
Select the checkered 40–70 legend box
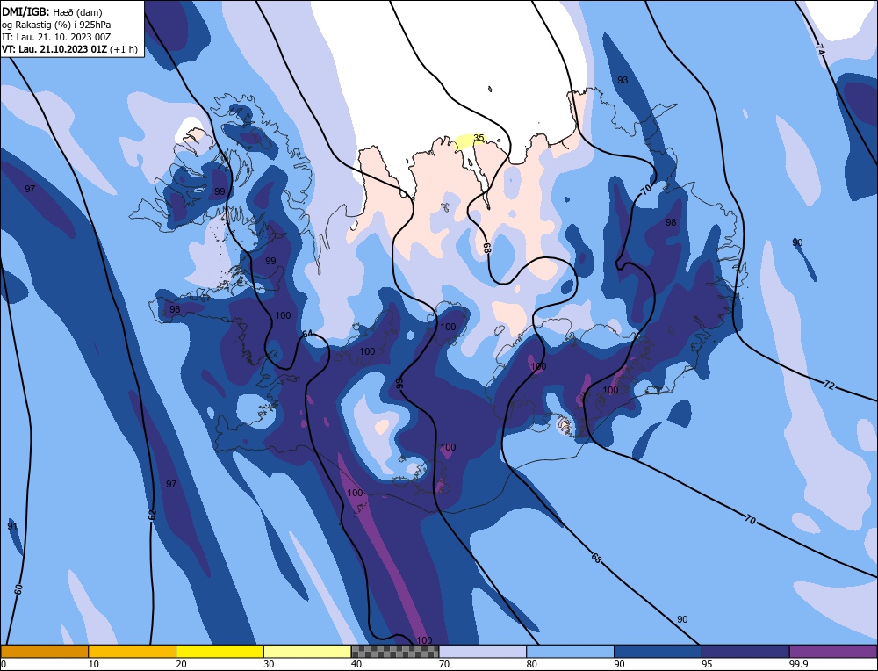[395, 651]
